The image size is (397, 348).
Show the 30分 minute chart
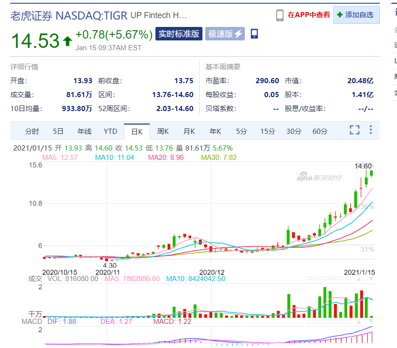pos(294,131)
